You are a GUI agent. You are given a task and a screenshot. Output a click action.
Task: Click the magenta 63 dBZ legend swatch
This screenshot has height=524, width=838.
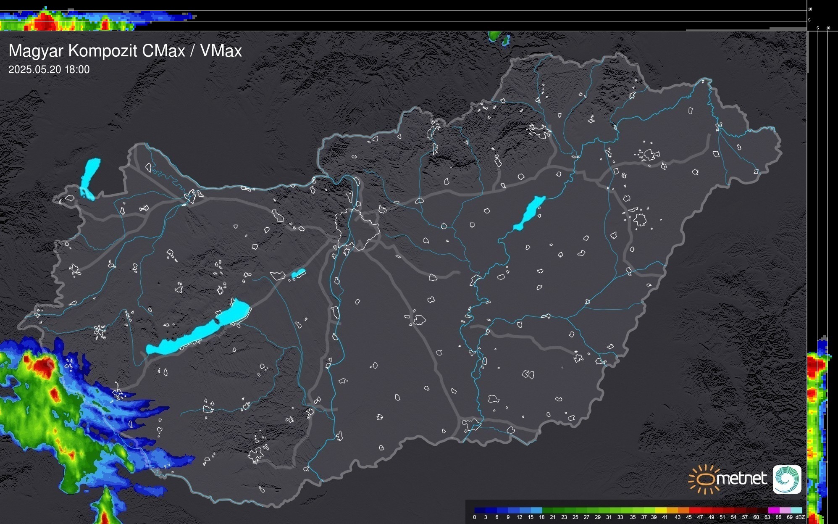(x=773, y=510)
